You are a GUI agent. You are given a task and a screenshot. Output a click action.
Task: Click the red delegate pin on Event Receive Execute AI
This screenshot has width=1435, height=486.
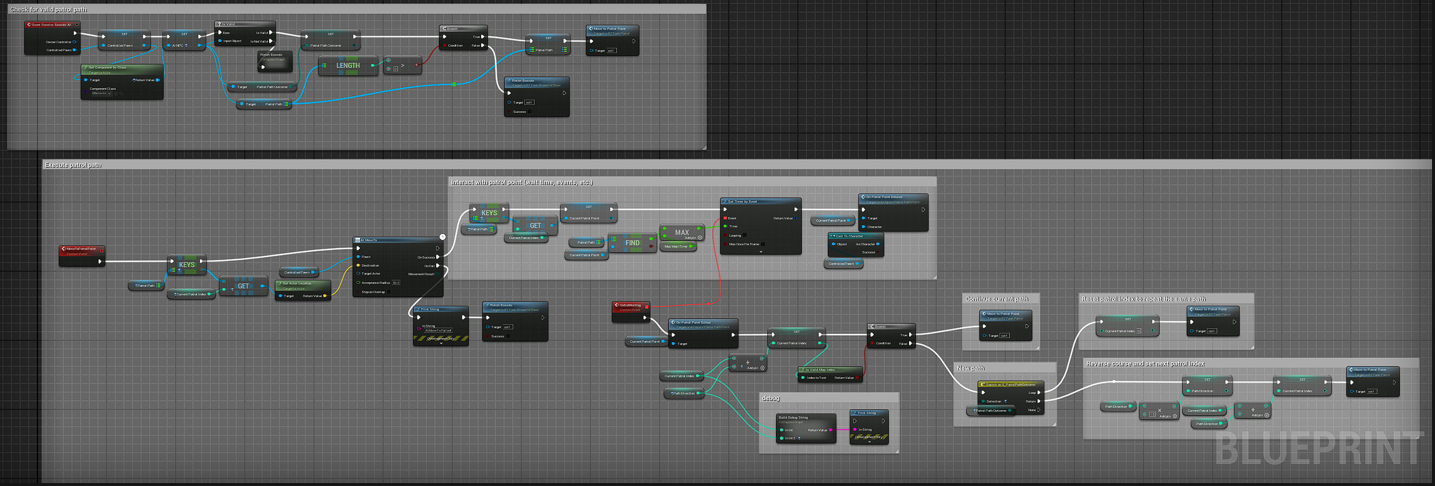(77, 25)
